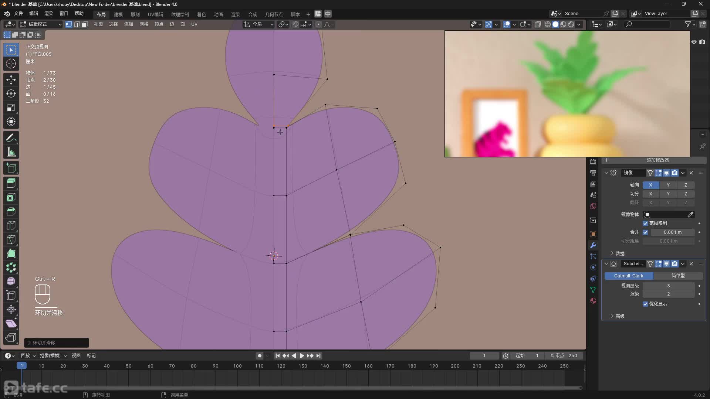Enable mirror axis Y
Viewport: 710px width, 399px height.
pos(668,185)
